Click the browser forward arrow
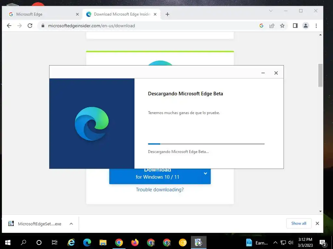This screenshot has height=249, width=333. tap(19, 26)
